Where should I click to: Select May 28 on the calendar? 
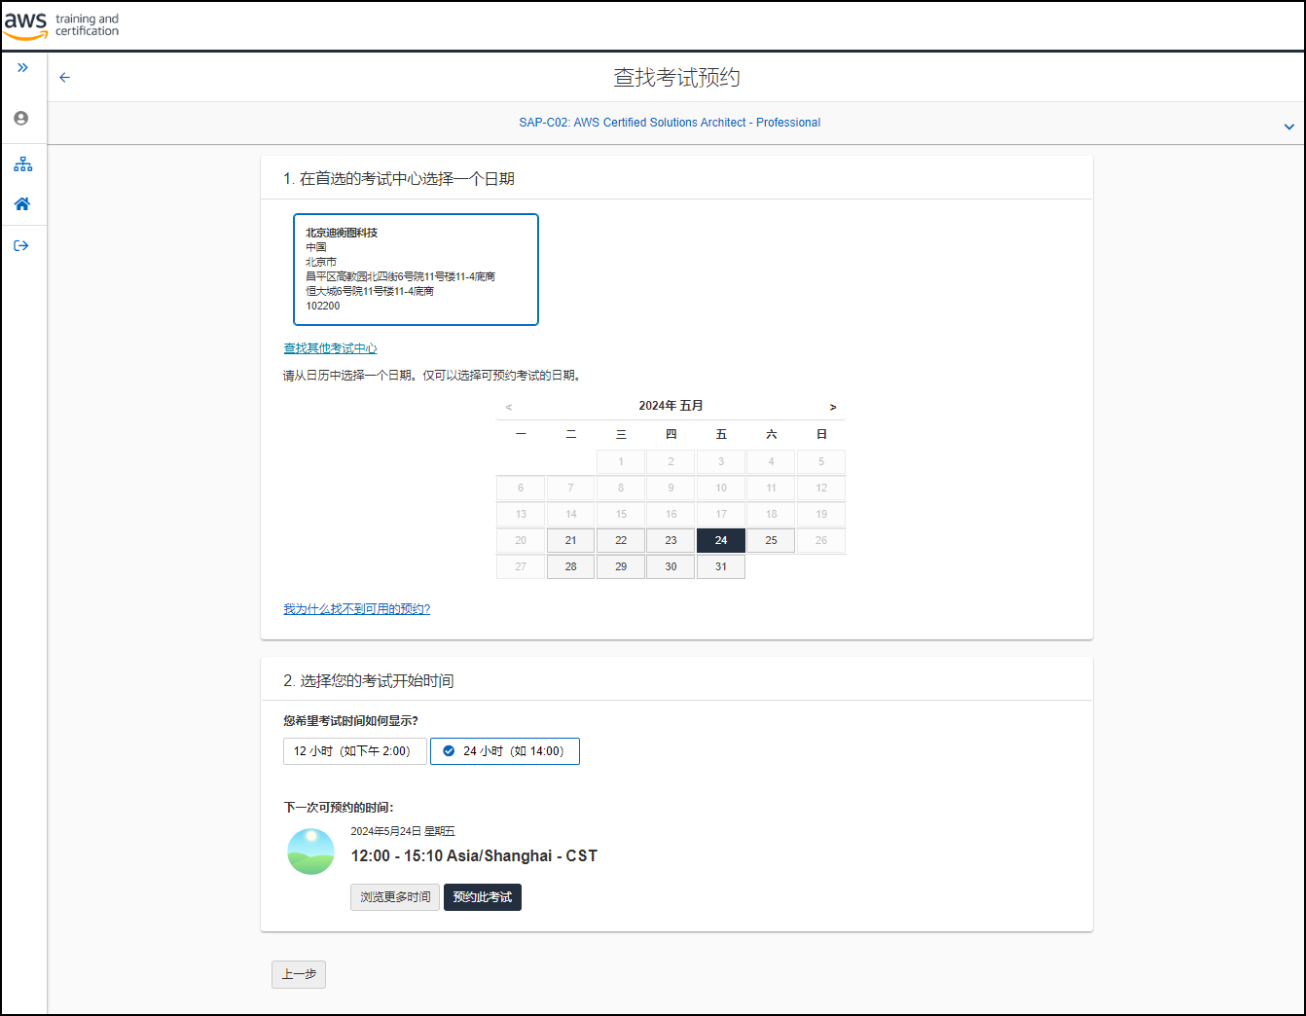(571, 566)
